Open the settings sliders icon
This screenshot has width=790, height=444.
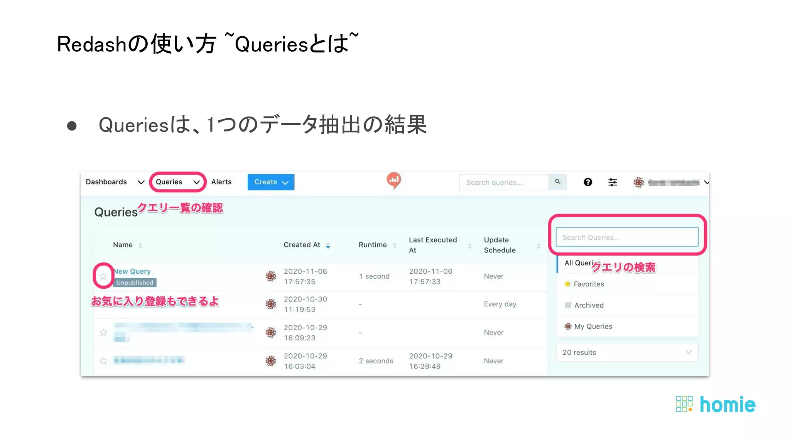tap(613, 182)
